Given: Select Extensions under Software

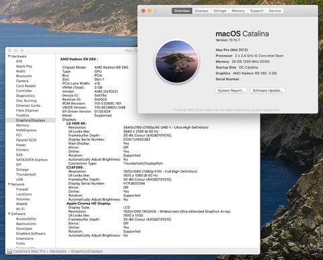Looking at the screenshot, I should point(25,239).
